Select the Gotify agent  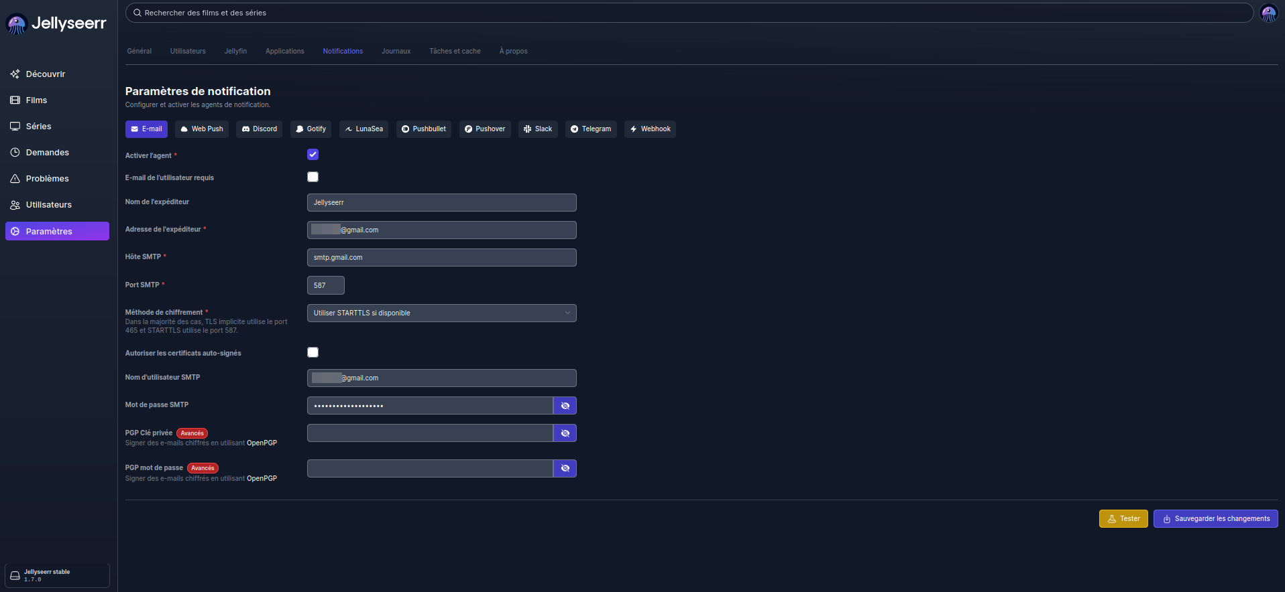[x=311, y=129]
